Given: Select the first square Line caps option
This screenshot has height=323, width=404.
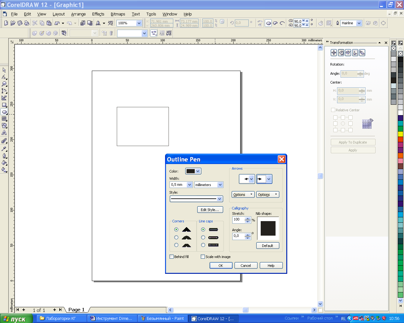Looking at the screenshot, I should point(203,229).
